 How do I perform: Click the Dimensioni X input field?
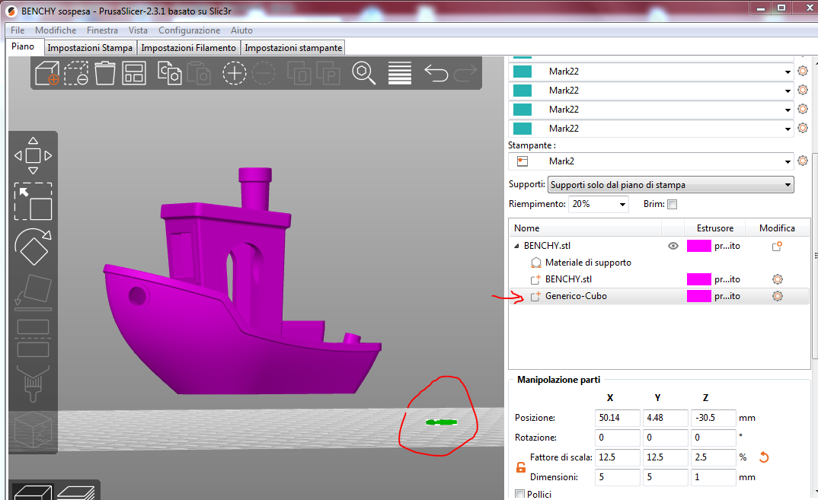coord(617,477)
